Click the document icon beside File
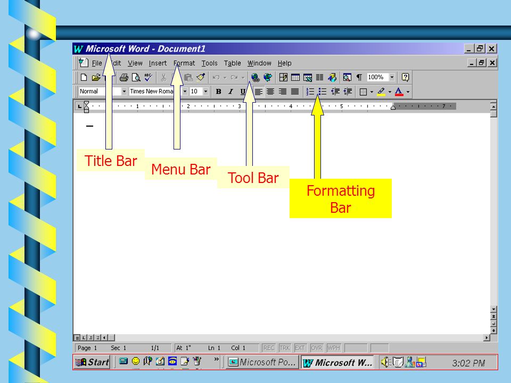Screen dimensions: 511x383 pos(84,63)
